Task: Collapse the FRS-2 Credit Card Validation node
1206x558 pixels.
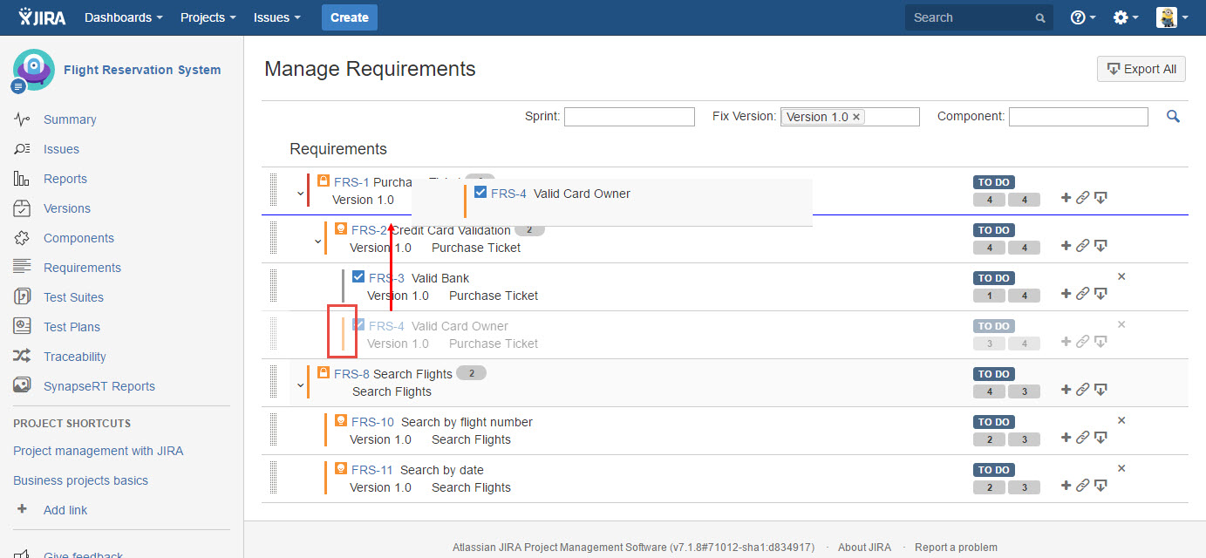Action: click(317, 241)
